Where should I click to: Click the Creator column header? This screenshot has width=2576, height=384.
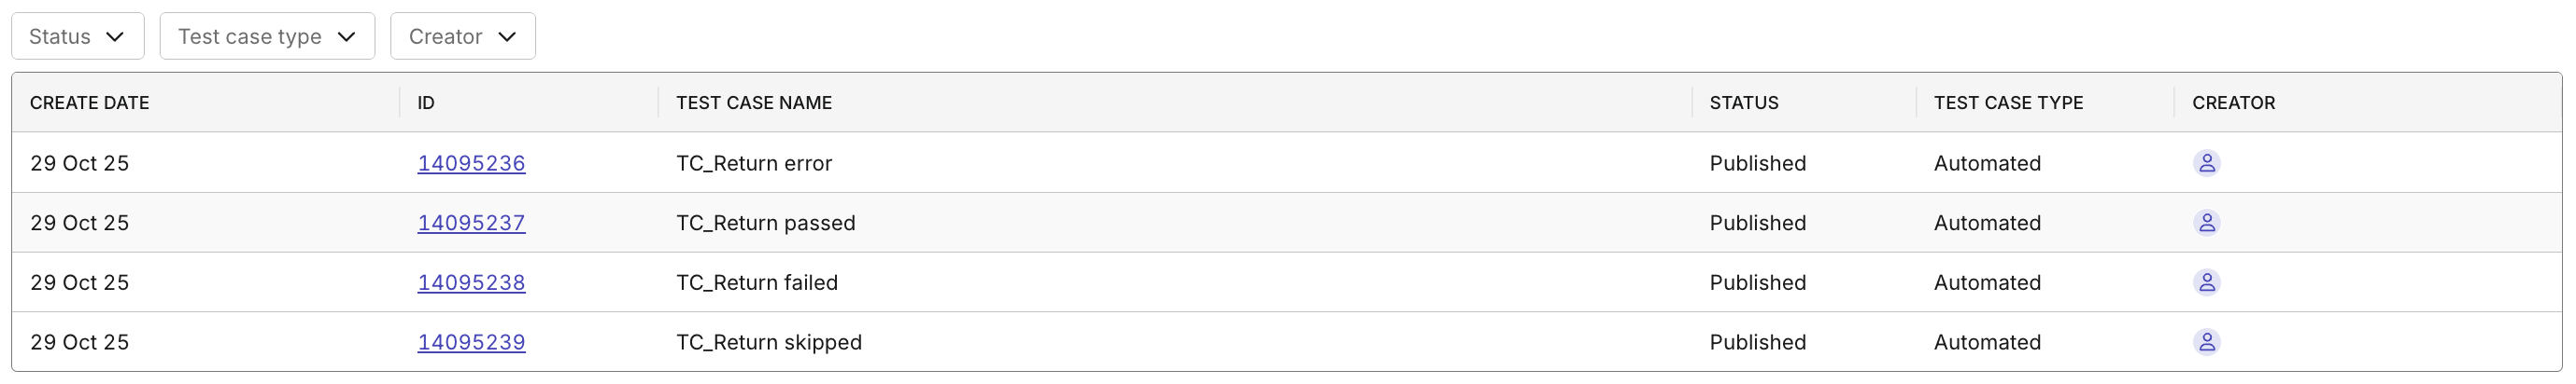[x=2233, y=103]
